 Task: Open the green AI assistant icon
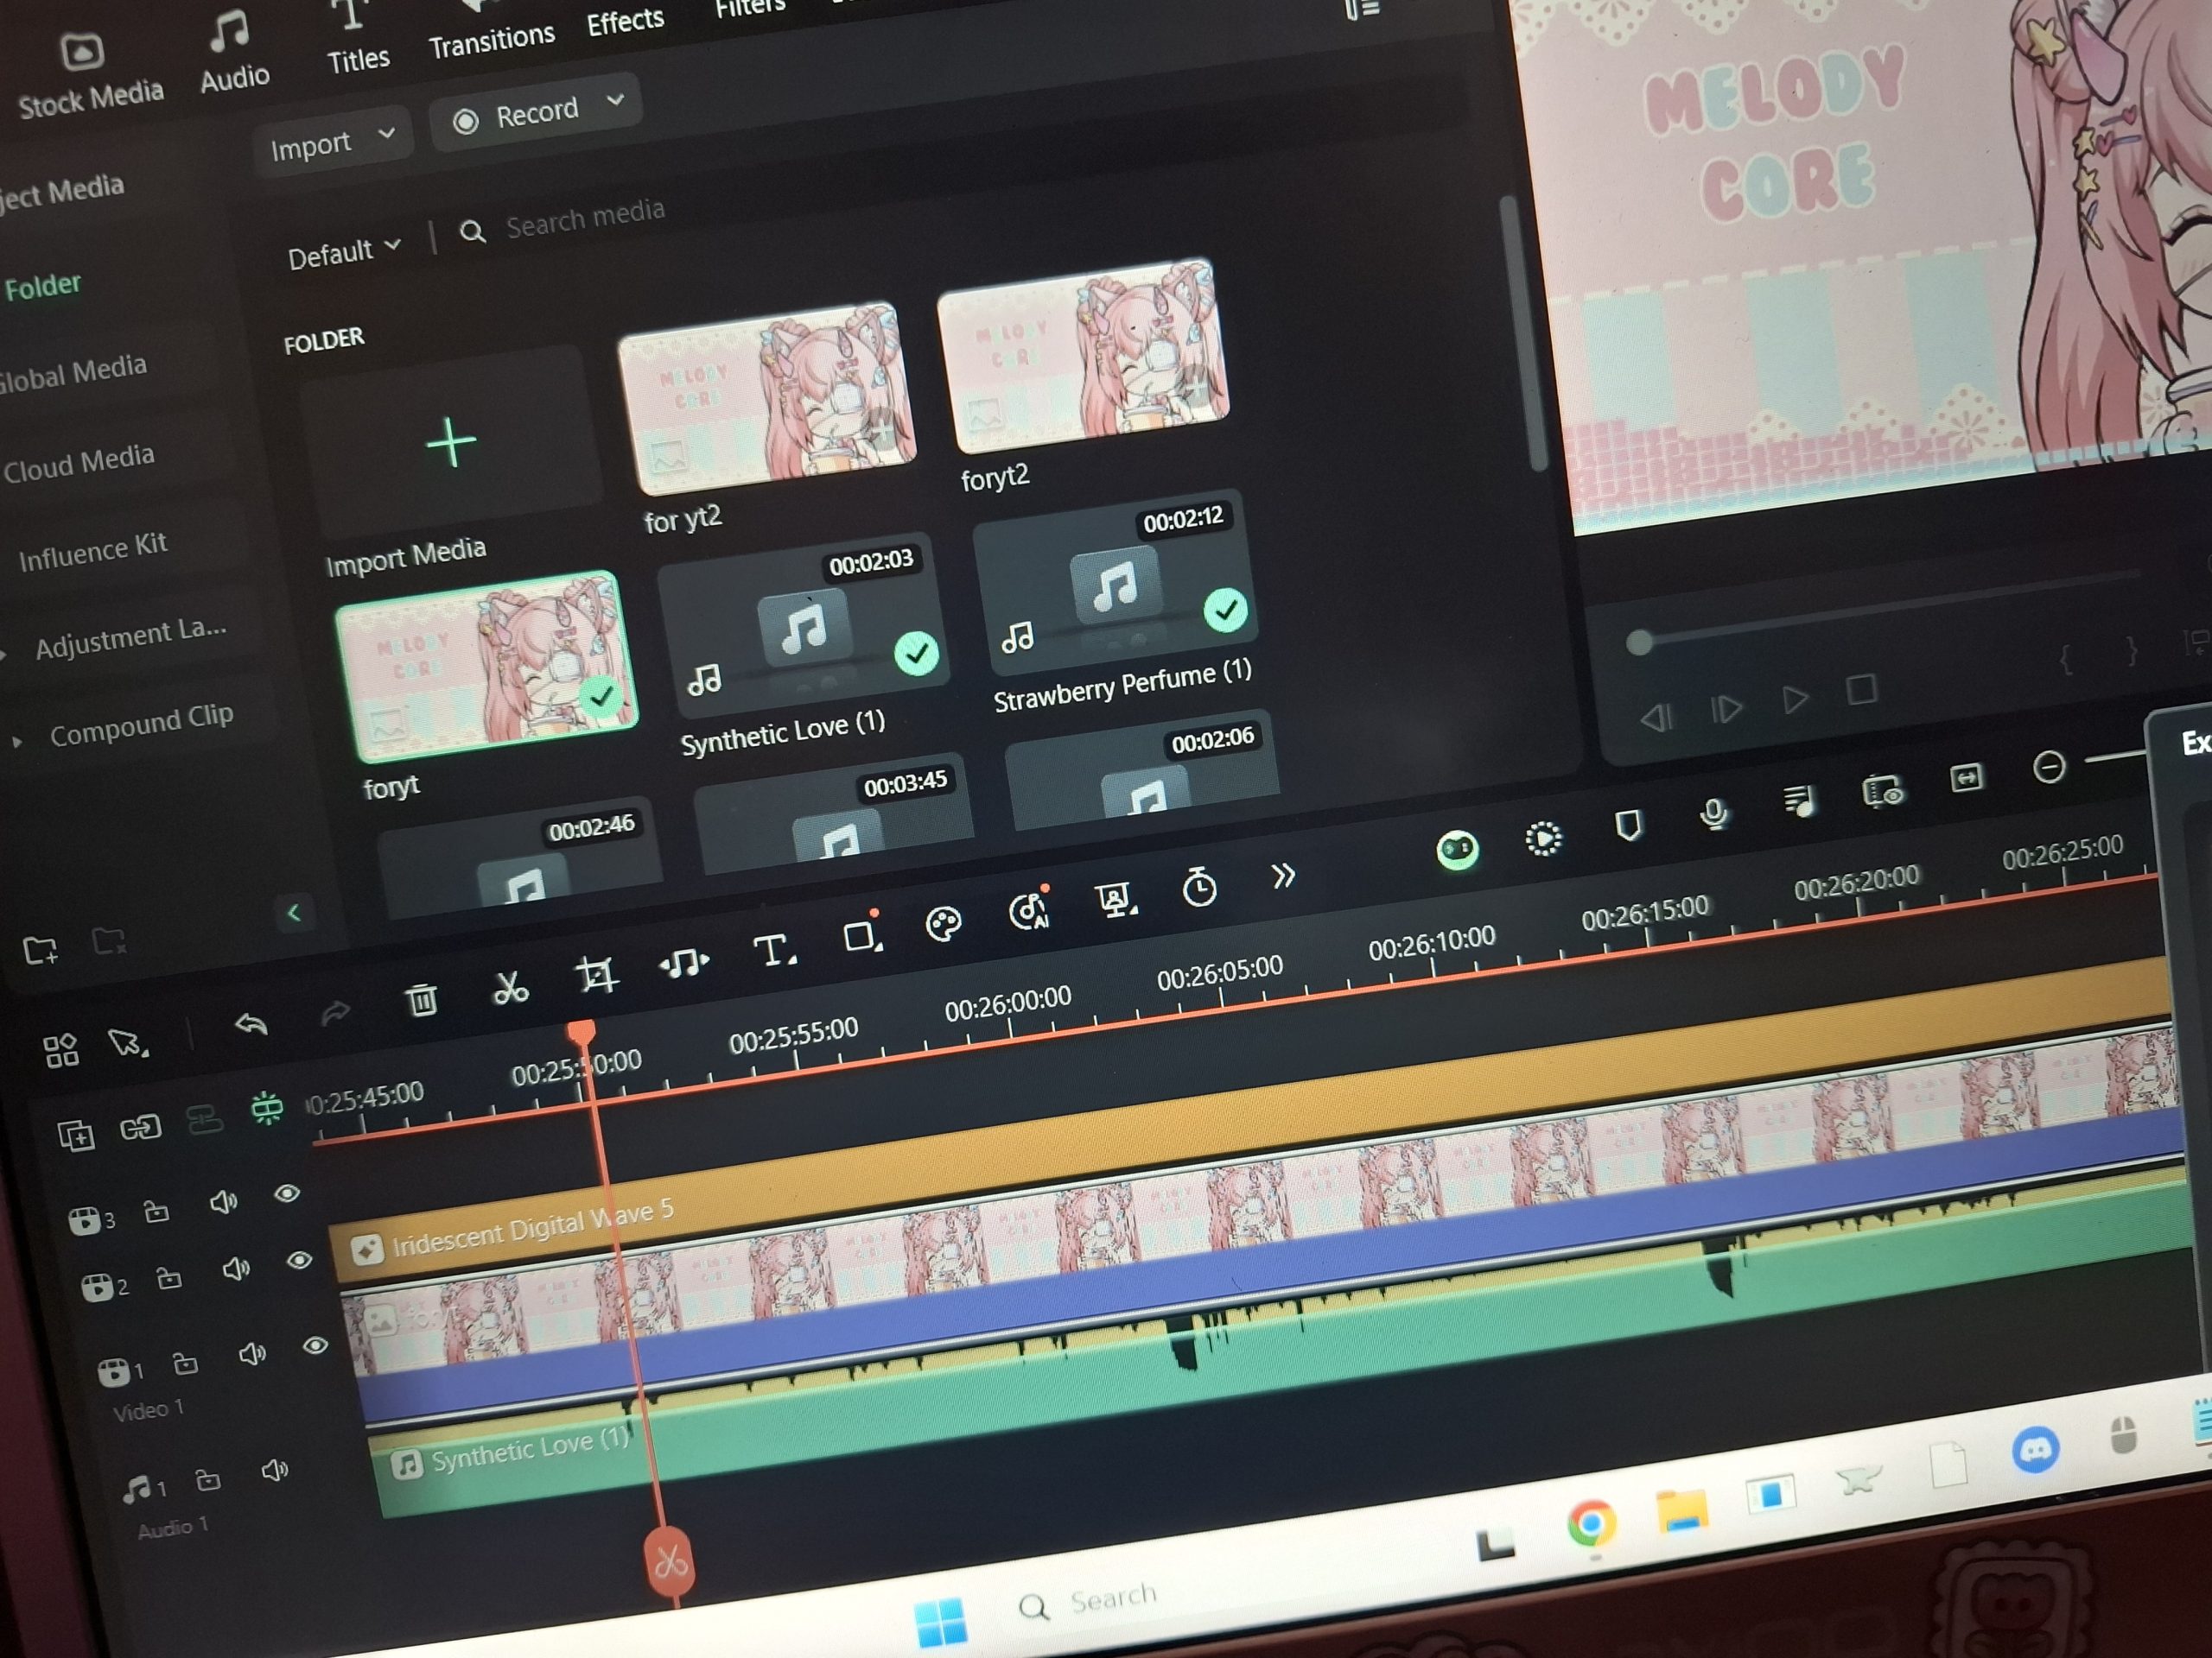(1457, 850)
